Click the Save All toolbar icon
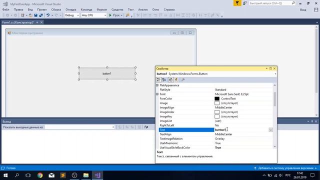This screenshot has width=320, height=180. (41, 15)
